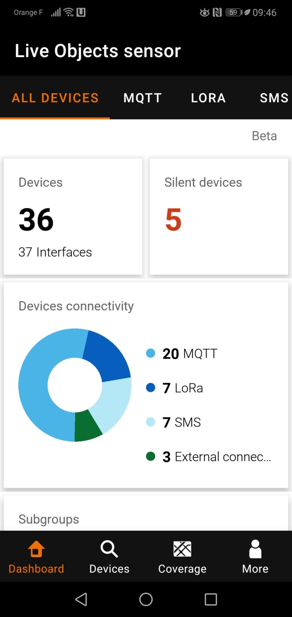Return to the ALL DEVICES tab
This screenshot has width=292, height=617.
55,98
